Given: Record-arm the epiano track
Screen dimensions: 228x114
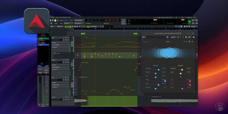Looking at the screenshot, I should [x=64, y=60].
